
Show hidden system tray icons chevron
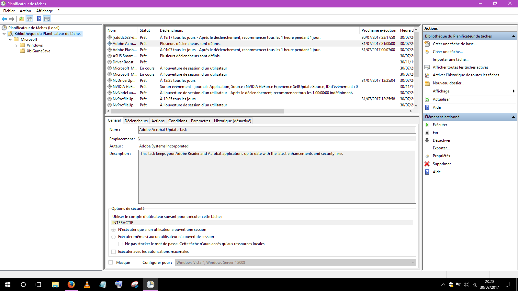coord(443,285)
